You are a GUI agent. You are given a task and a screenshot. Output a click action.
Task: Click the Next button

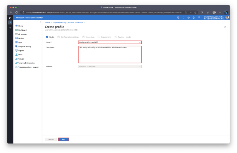coord(64,139)
